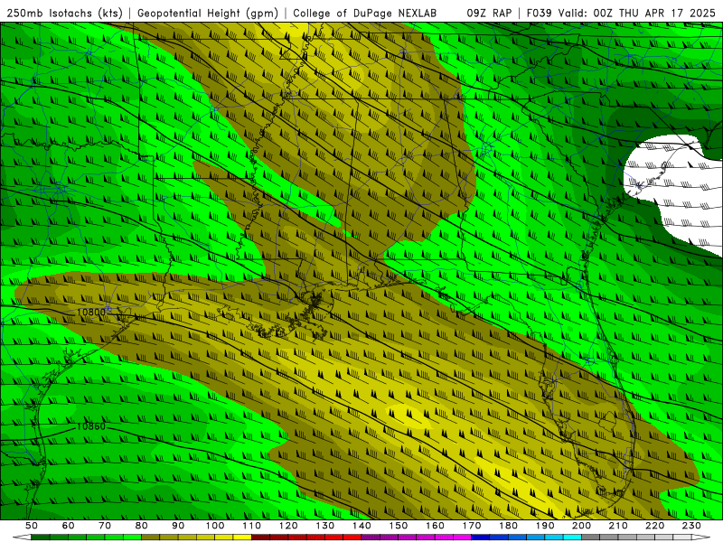Click the 70 value on color scale
Image resolution: width=723 pixels, height=542 pixels.
pos(105,526)
